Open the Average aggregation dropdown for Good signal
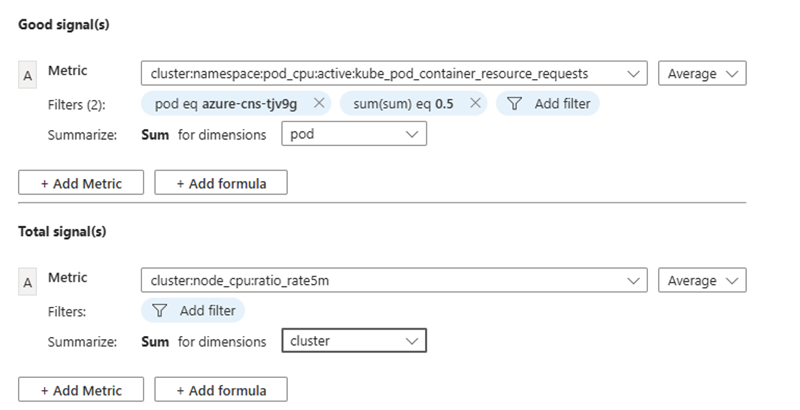The image size is (800, 410). point(702,74)
